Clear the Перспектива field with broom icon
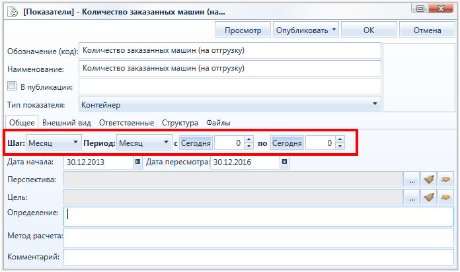Image resolution: width=460 pixels, height=272 pixels. click(429, 180)
